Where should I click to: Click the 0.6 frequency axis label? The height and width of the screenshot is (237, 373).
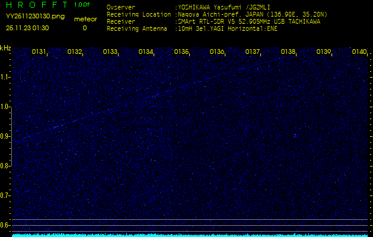click(5, 225)
